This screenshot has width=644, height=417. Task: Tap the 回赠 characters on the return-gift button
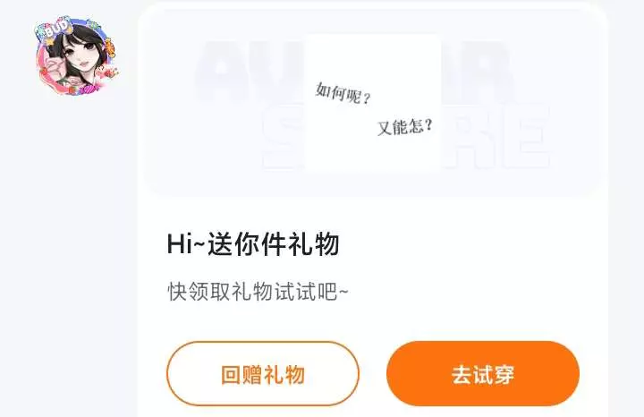(241, 374)
